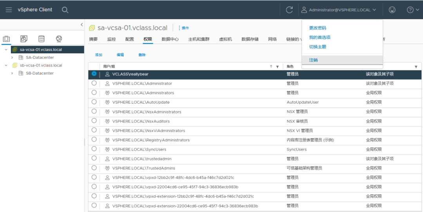Select radio button for VSPHERE.LOCAL\AutoUpdate
The width and height of the screenshot is (423, 212).
[x=94, y=102]
